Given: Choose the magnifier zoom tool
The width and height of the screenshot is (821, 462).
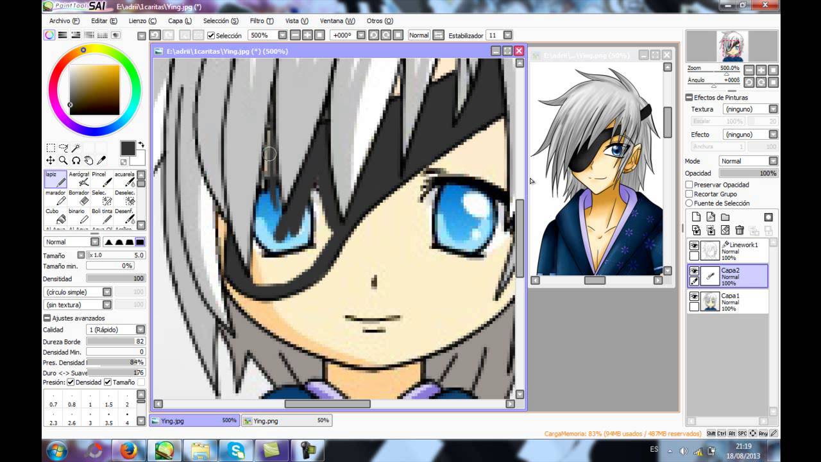Looking at the screenshot, I should pyautogui.click(x=63, y=160).
